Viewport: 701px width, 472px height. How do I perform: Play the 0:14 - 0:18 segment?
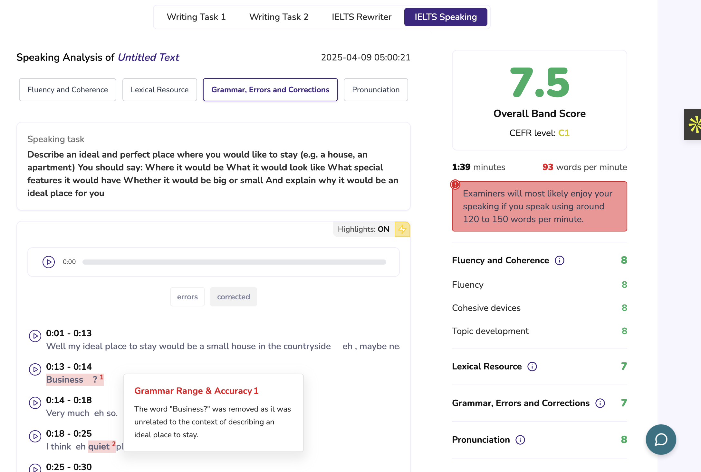click(35, 403)
